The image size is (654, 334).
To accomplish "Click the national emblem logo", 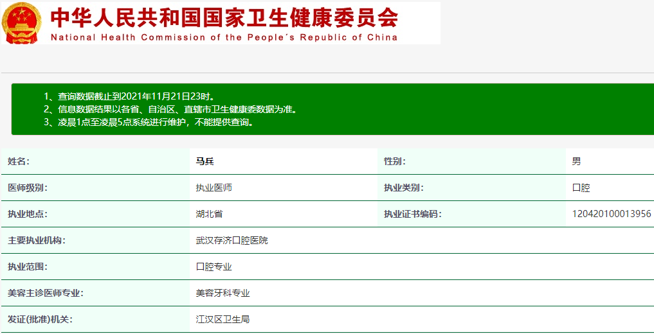I will pyautogui.click(x=23, y=23).
